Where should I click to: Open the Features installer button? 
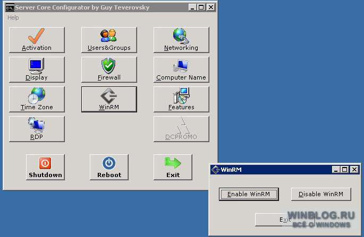[181, 99]
